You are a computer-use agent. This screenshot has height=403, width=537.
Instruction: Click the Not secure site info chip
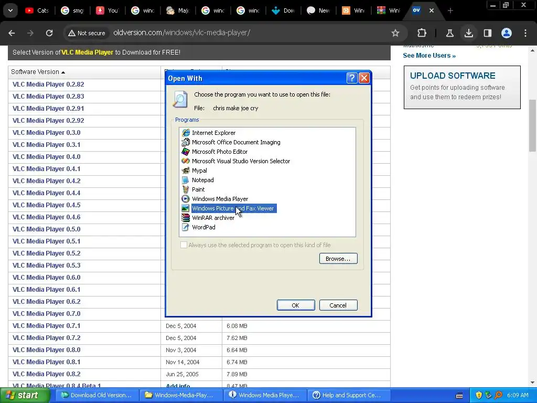(87, 33)
